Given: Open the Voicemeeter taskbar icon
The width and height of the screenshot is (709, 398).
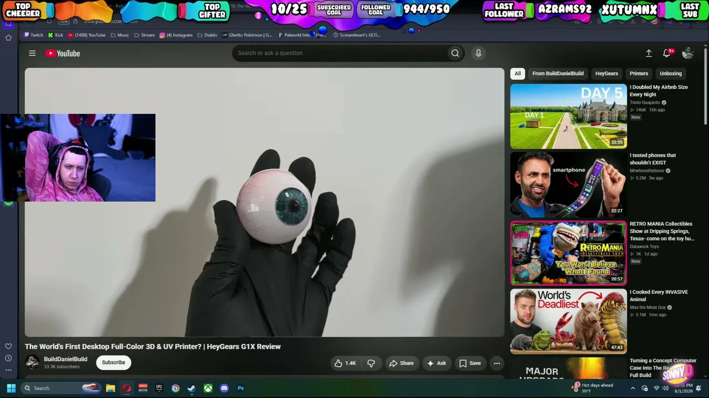Looking at the screenshot, I should (x=143, y=388).
